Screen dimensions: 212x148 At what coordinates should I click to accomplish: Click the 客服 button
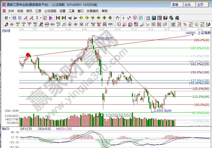click(x=175, y=5)
